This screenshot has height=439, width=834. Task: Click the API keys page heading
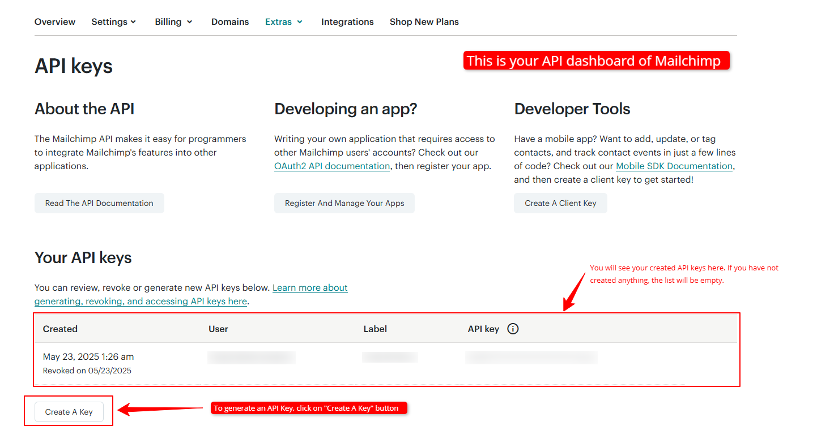tap(74, 66)
